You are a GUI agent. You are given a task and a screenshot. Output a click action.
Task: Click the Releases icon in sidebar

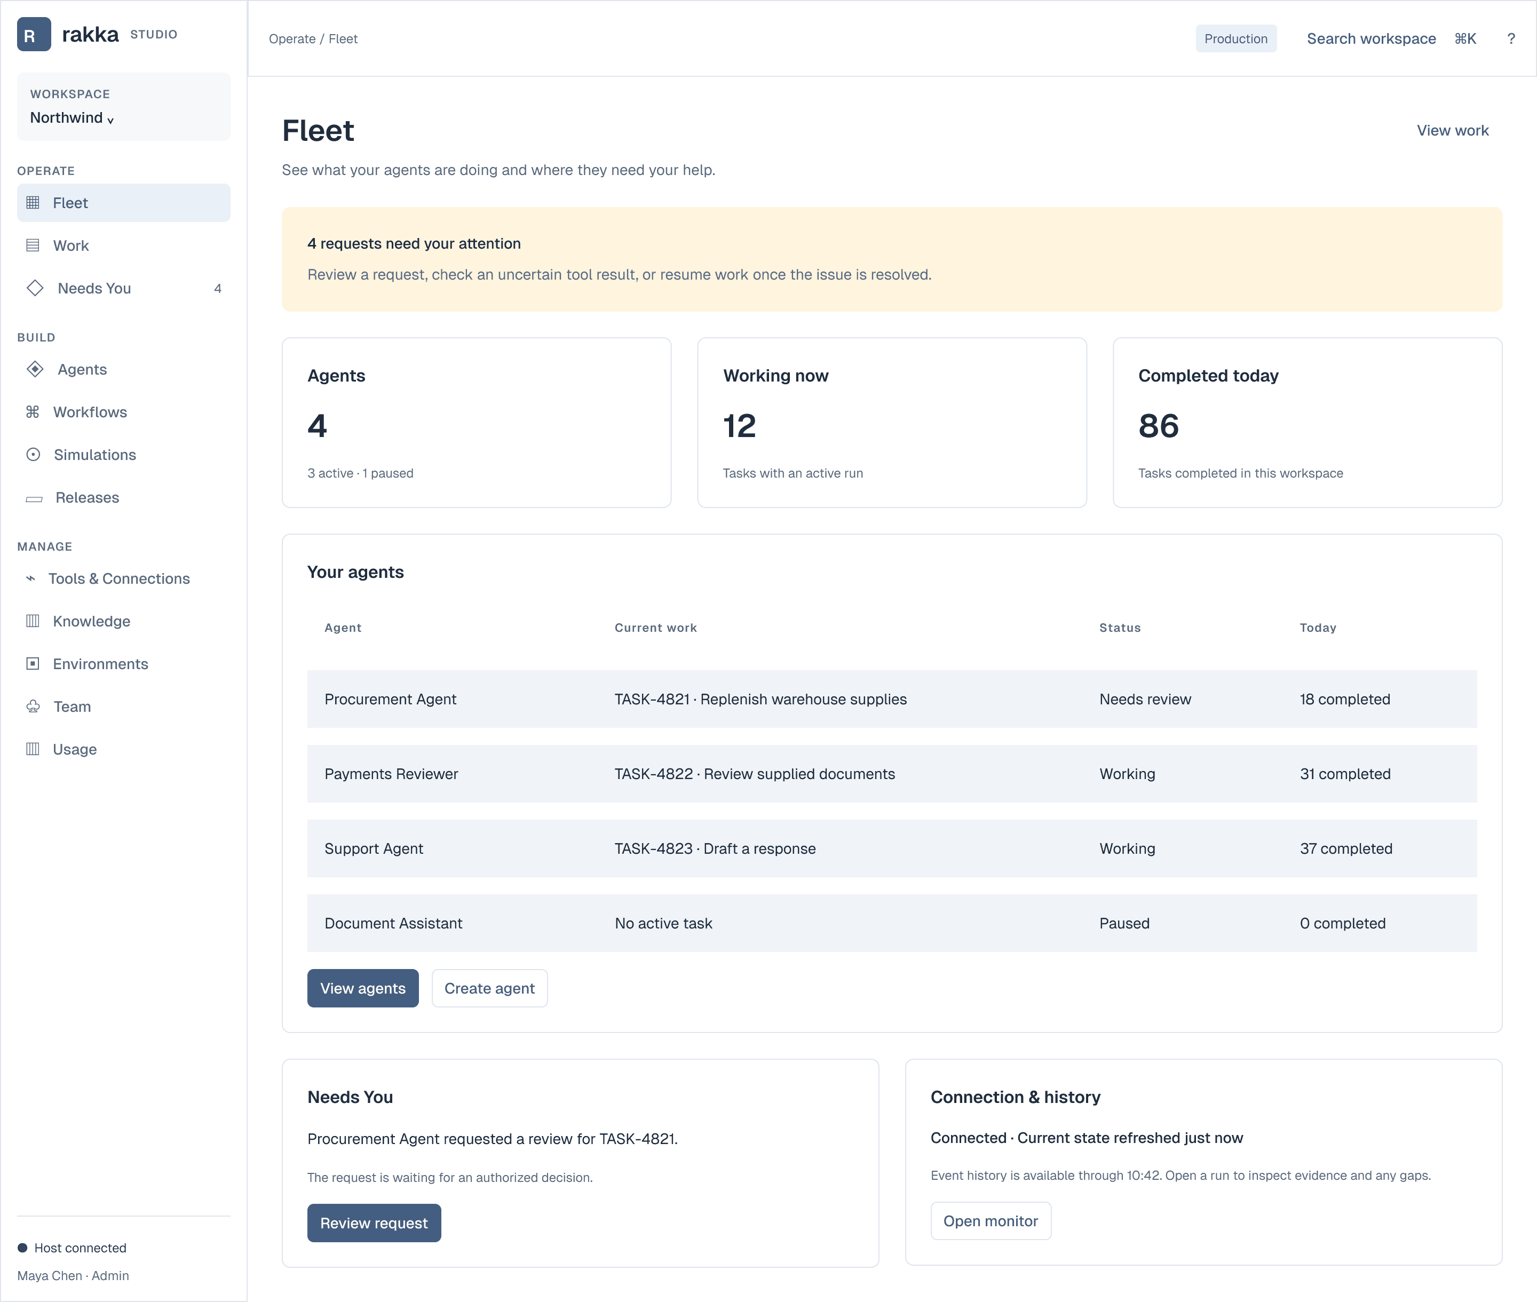click(34, 499)
